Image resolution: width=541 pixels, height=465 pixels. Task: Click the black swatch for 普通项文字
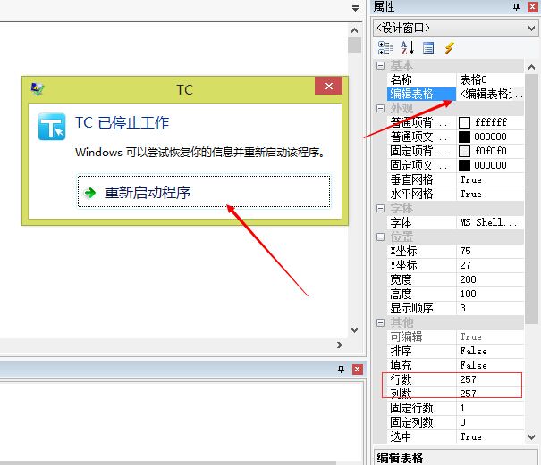tap(464, 137)
